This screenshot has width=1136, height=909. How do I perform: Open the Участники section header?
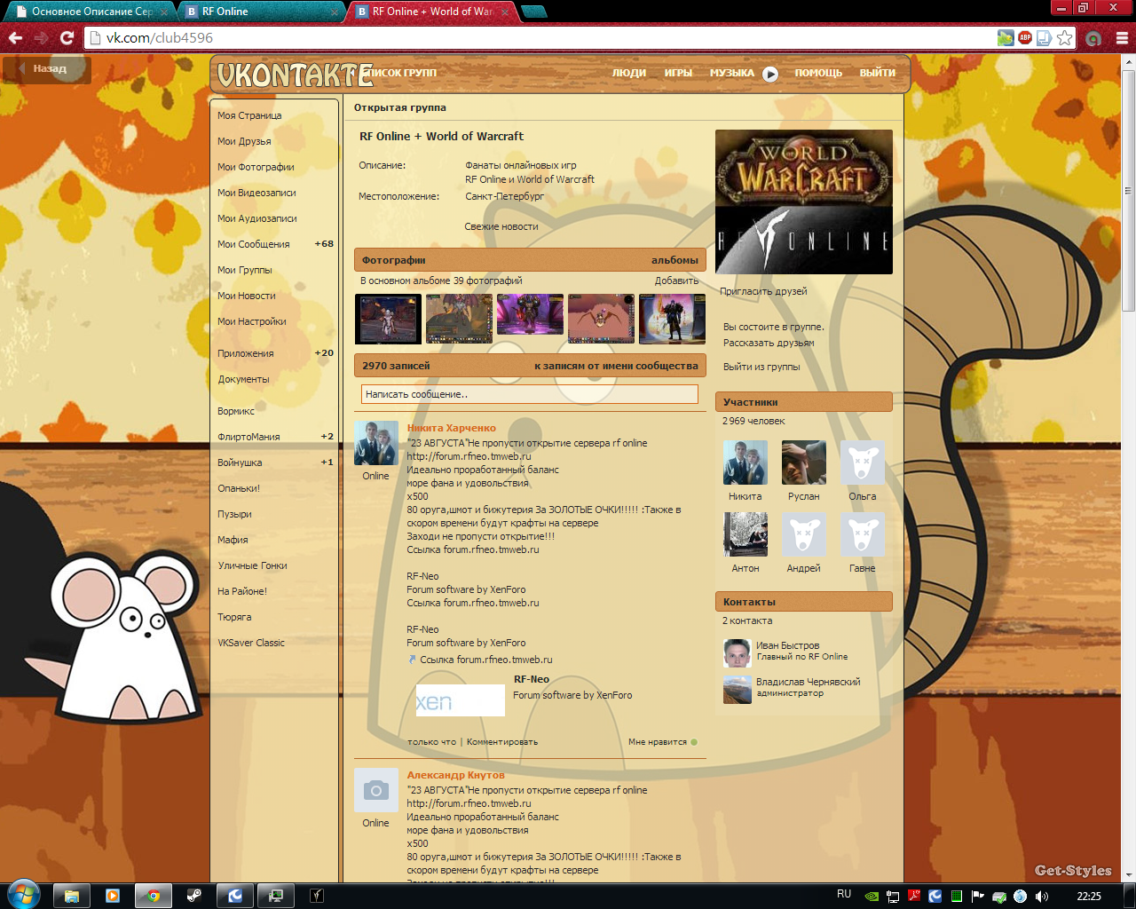804,402
